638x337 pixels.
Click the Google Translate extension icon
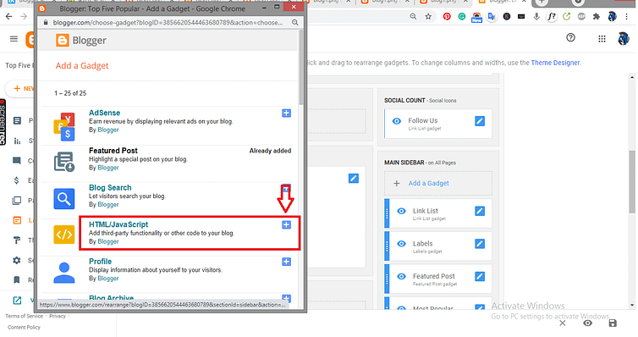click(x=492, y=17)
